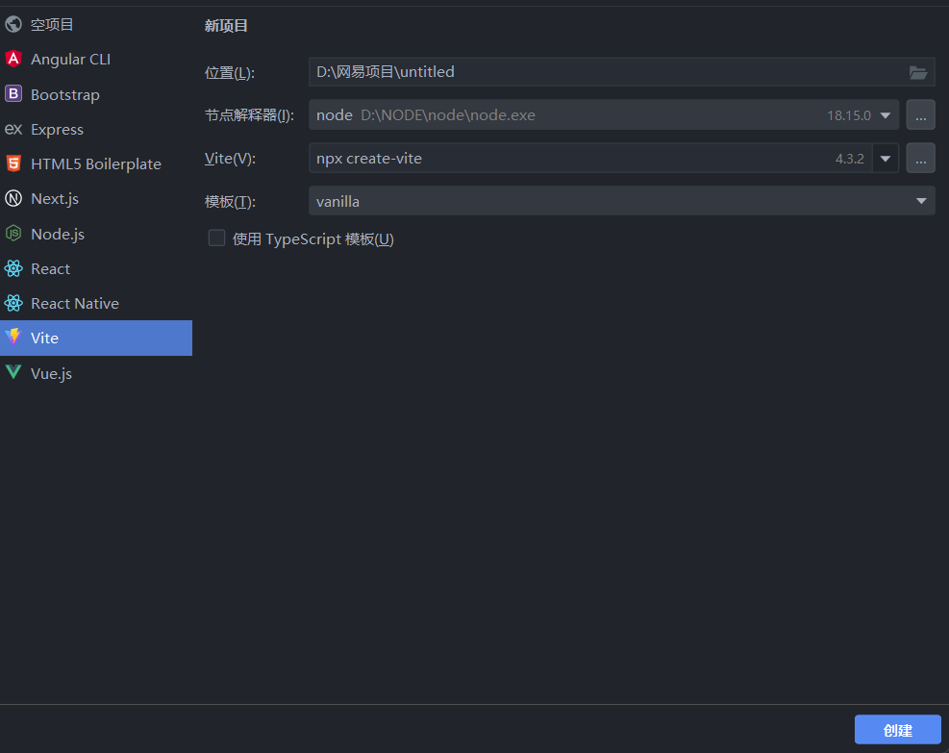Choose Vue.js project generator

[x=96, y=373]
